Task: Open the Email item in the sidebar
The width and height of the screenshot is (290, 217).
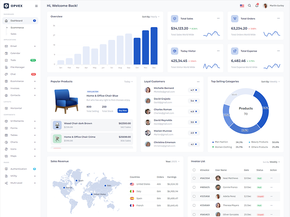Action: point(13,46)
